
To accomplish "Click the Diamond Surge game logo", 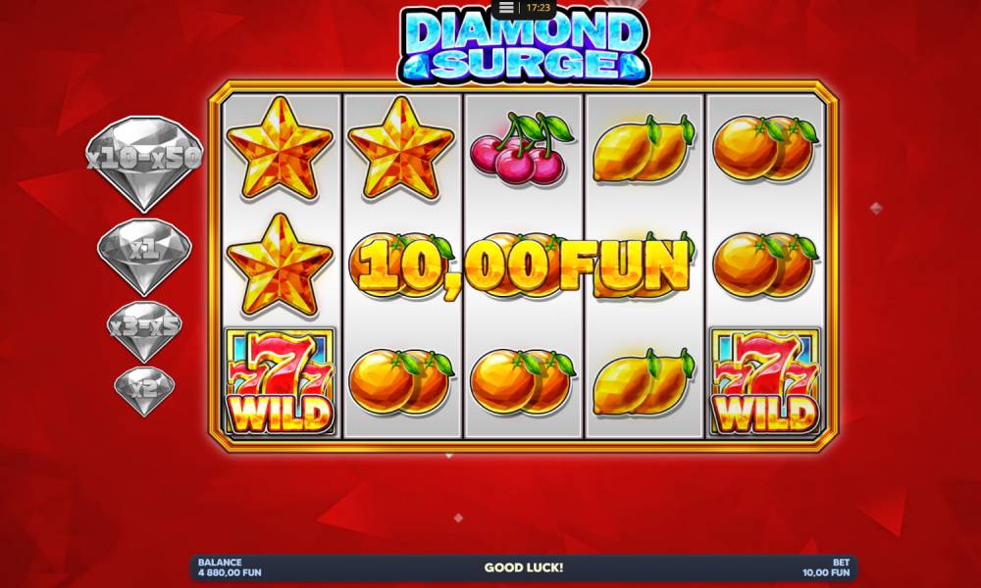I will (524, 45).
